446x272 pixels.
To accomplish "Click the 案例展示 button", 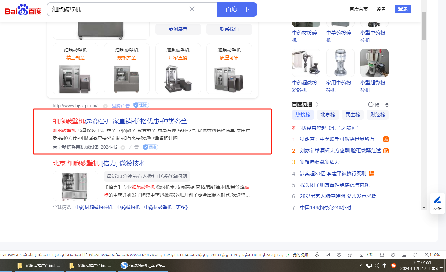I will pyautogui.click(x=178, y=29).
